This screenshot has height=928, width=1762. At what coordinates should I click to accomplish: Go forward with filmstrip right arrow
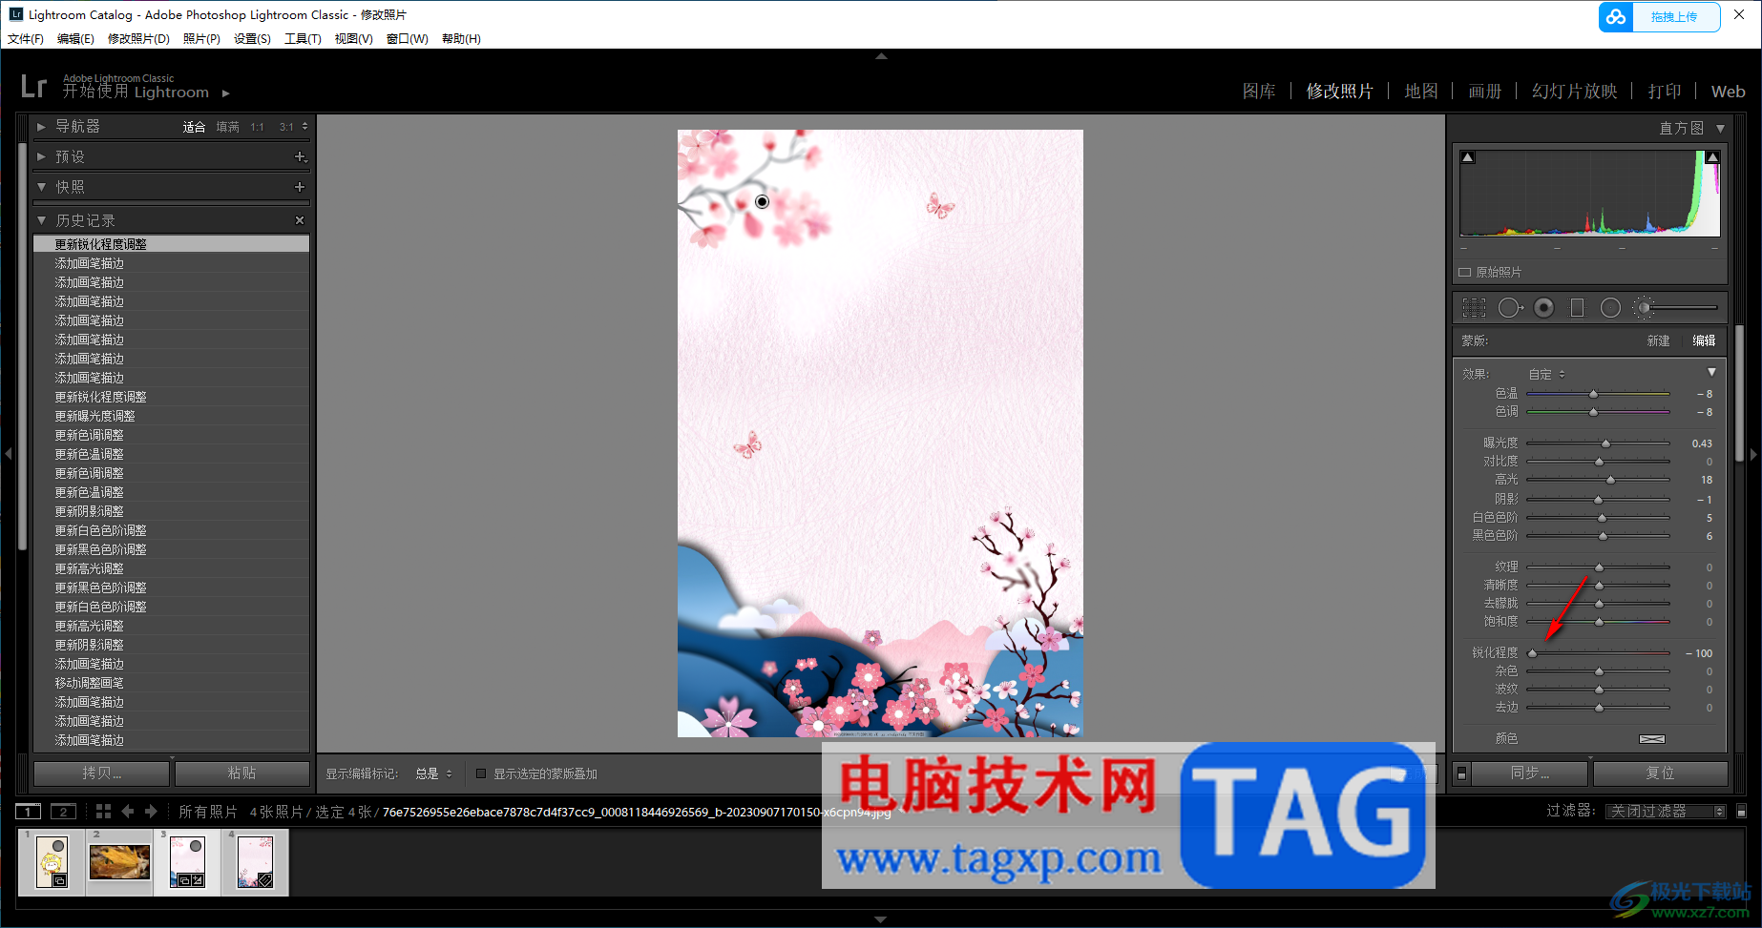151,812
